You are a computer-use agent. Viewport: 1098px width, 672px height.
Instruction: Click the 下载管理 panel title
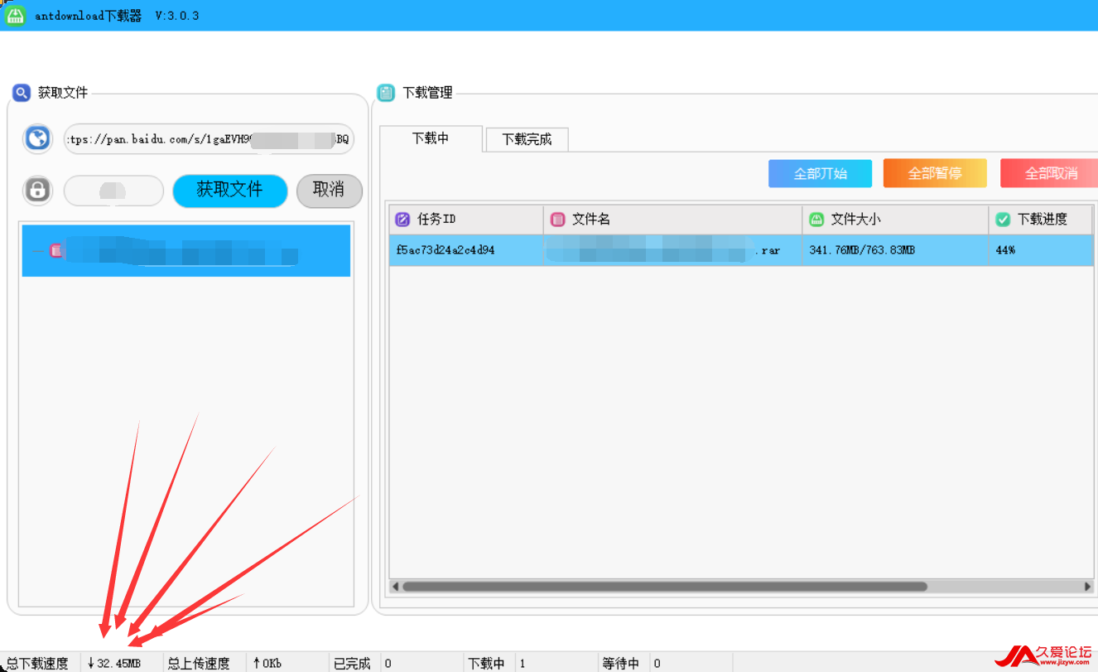(428, 93)
